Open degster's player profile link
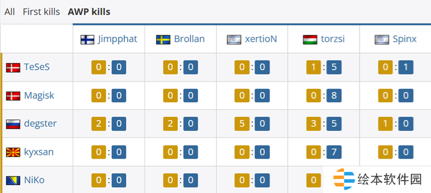Image resolution: width=431 pixels, height=193 pixels. coord(40,123)
